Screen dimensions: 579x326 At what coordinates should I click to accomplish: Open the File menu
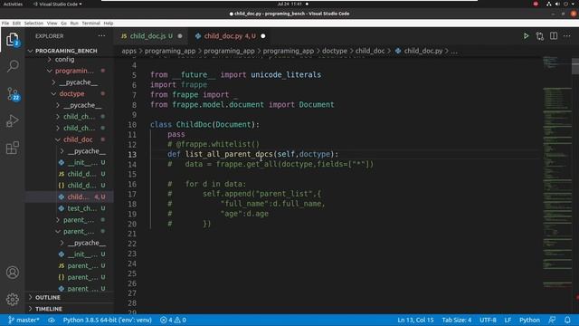[5, 23]
